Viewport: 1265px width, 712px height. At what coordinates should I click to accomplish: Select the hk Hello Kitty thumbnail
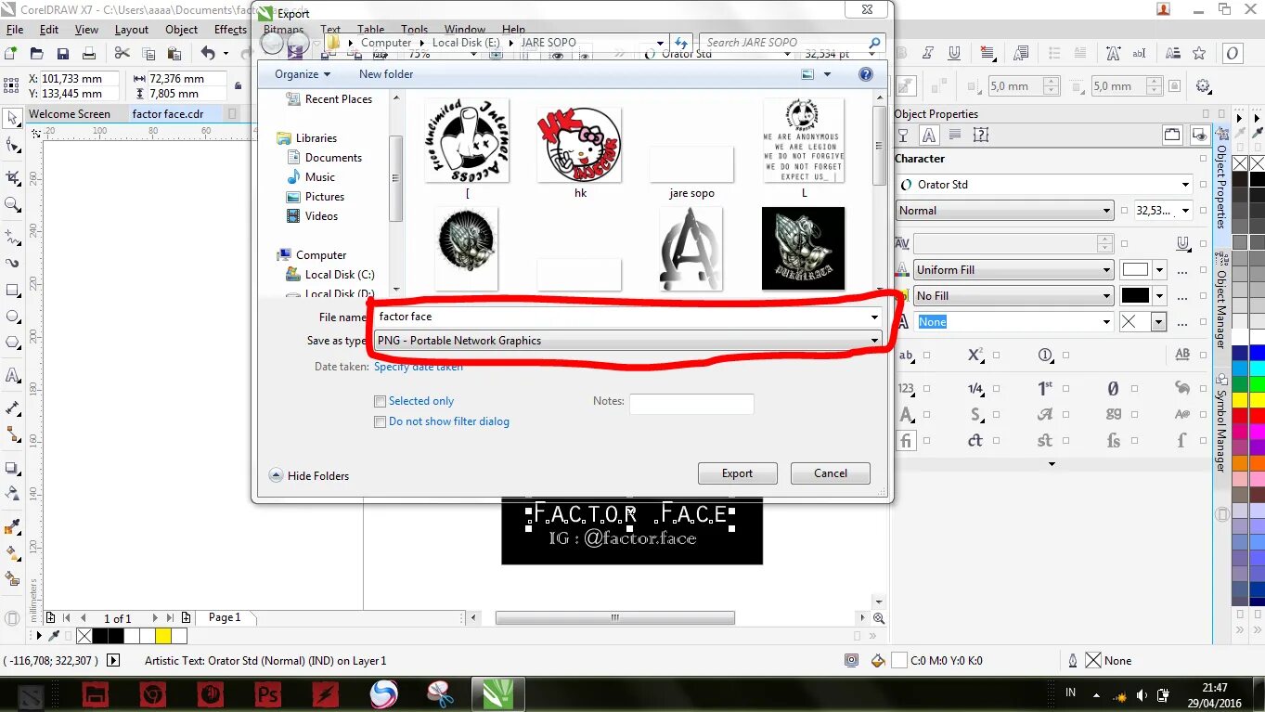pyautogui.click(x=579, y=144)
